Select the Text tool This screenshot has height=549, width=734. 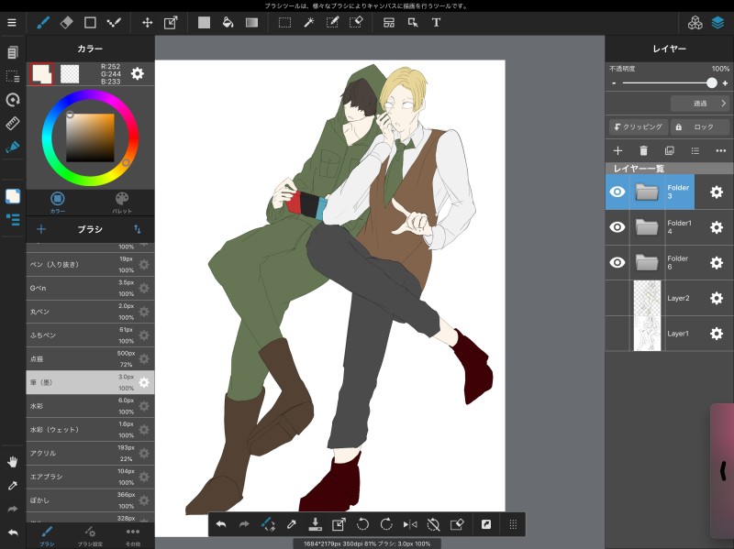point(436,22)
